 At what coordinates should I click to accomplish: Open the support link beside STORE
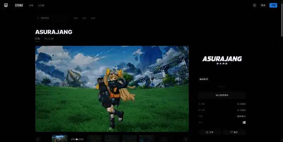[31, 6]
